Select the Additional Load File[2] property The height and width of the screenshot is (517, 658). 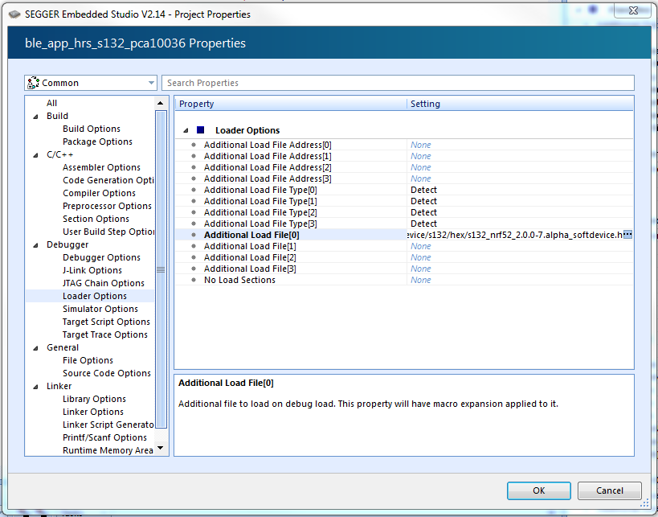click(250, 258)
